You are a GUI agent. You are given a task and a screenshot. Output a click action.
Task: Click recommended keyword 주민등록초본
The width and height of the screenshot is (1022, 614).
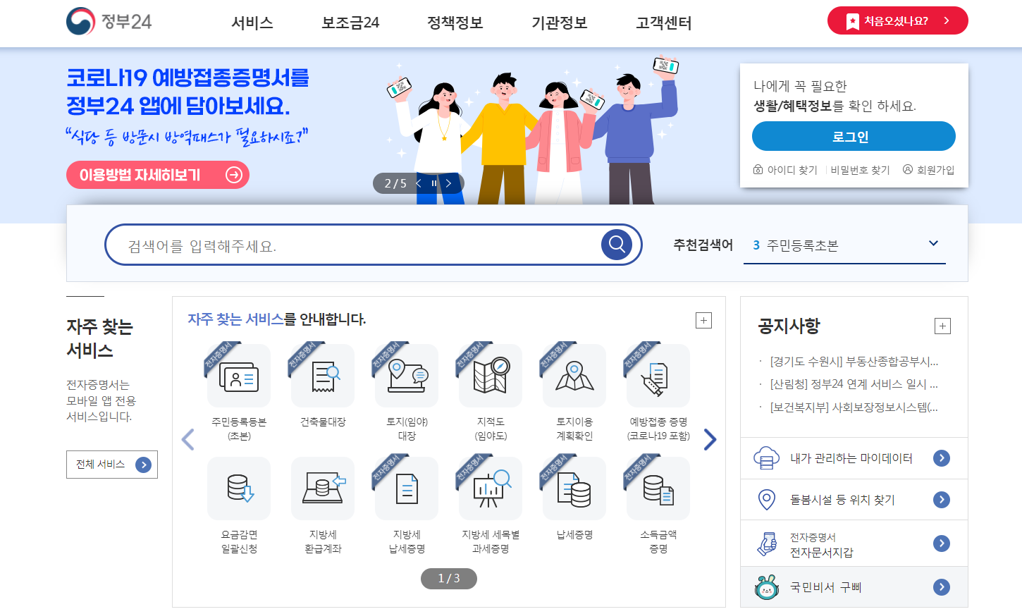802,245
